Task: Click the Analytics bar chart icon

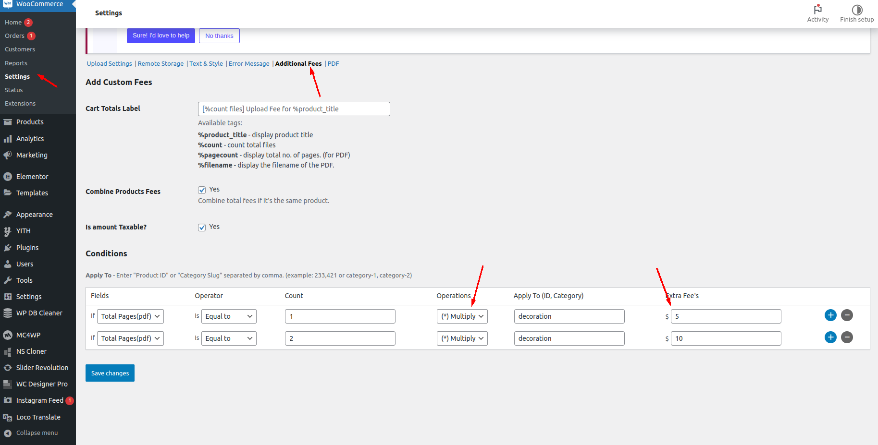Action: pyautogui.click(x=8, y=139)
